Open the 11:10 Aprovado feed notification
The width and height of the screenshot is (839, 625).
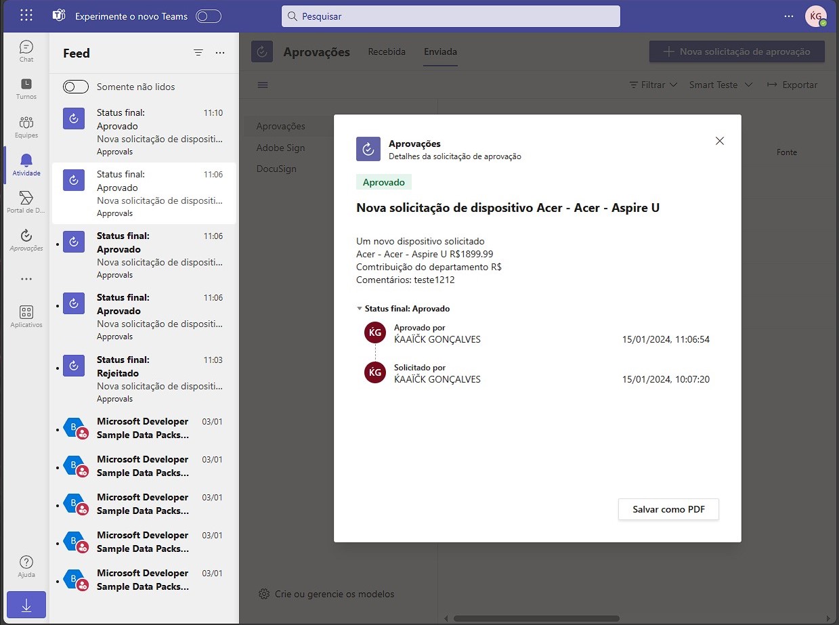[x=144, y=131]
